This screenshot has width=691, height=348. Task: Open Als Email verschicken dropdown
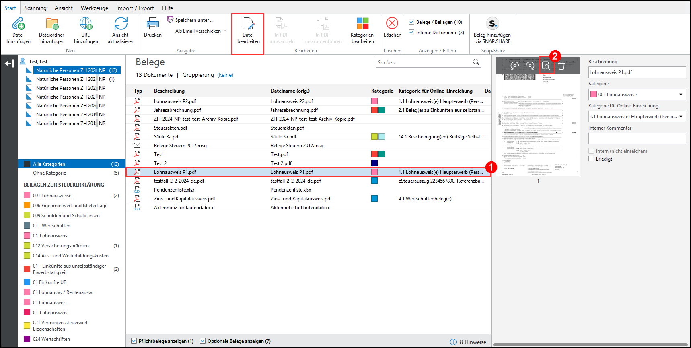(201, 31)
